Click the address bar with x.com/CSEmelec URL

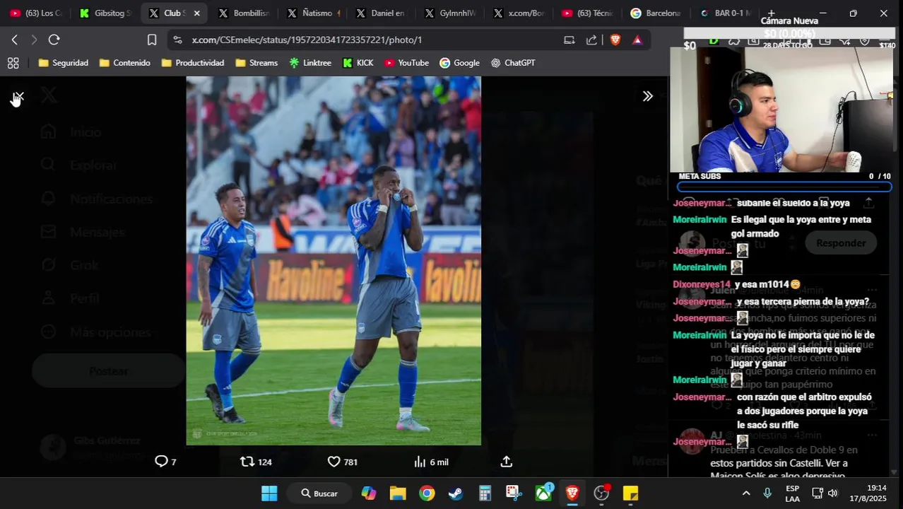click(x=367, y=40)
